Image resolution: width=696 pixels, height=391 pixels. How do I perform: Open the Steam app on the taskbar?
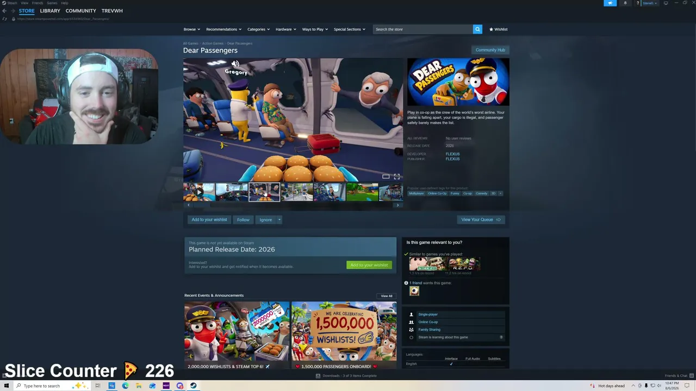[193, 386]
